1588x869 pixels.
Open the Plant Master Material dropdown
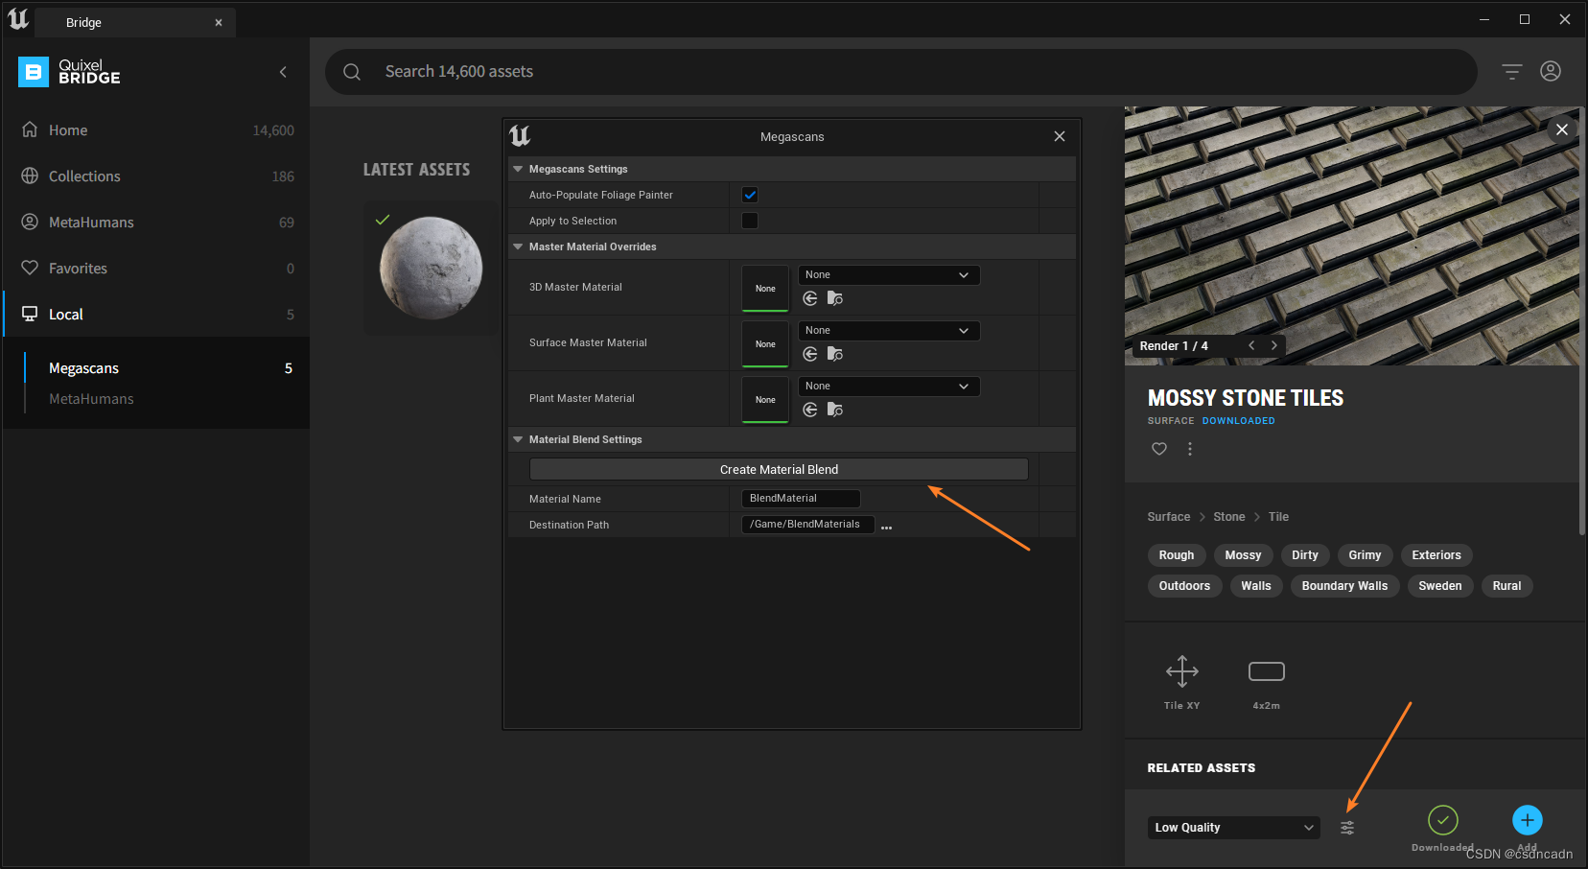pyautogui.click(x=889, y=387)
